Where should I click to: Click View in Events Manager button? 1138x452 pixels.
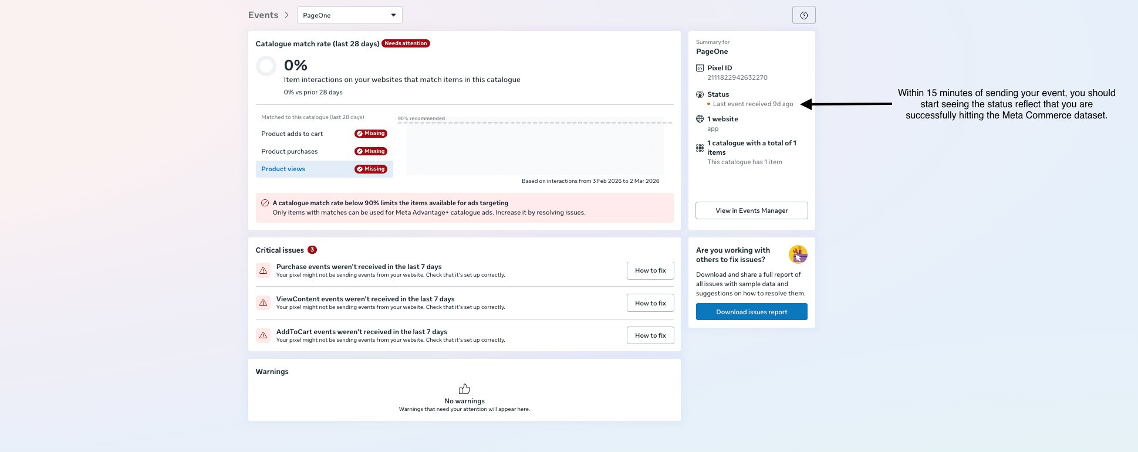click(751, 210)
